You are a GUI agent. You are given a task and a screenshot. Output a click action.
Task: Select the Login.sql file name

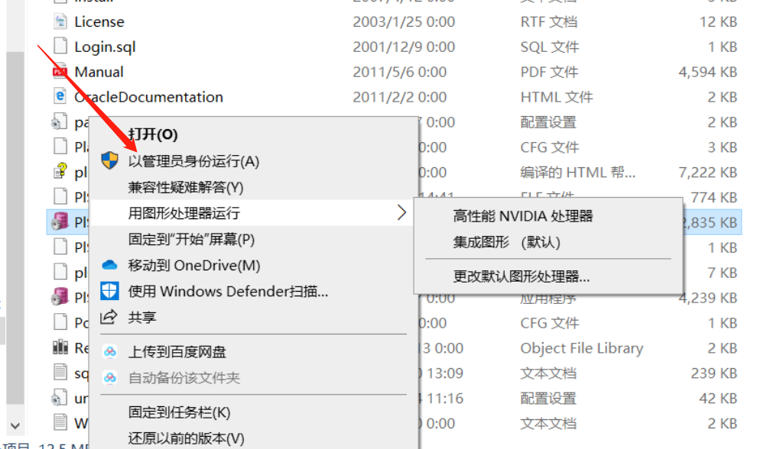(105, 47)
